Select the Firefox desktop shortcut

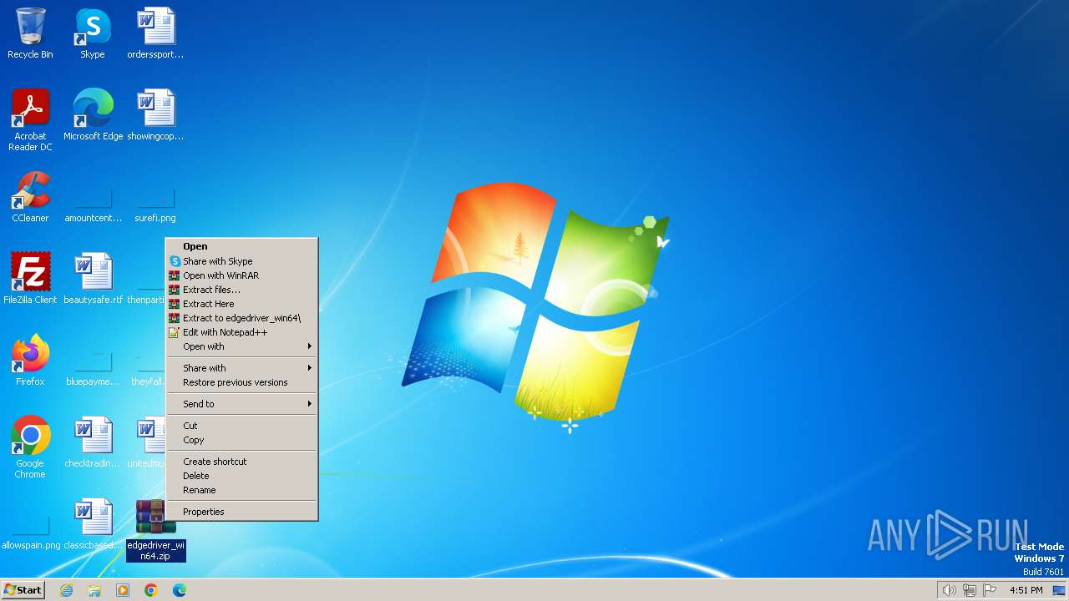pyautogui.click(x=30, y=361)
